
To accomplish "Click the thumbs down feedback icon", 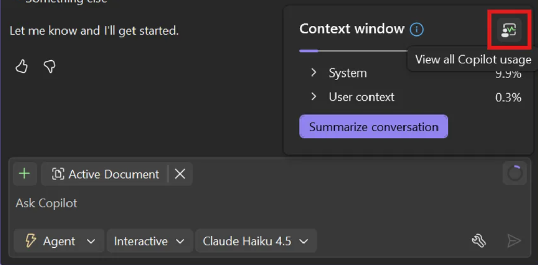I will click(50, 66).
